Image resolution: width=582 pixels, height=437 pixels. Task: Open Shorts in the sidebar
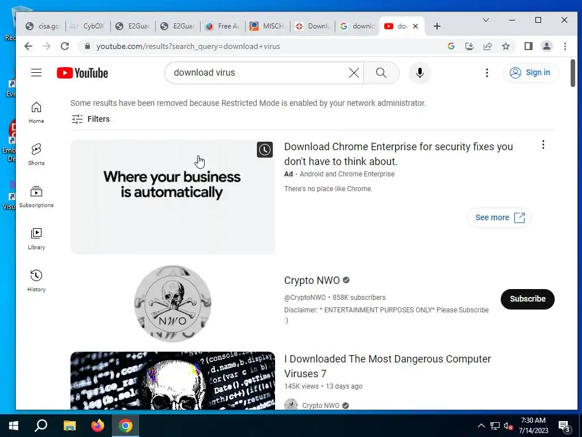click(x=36, y=155)
